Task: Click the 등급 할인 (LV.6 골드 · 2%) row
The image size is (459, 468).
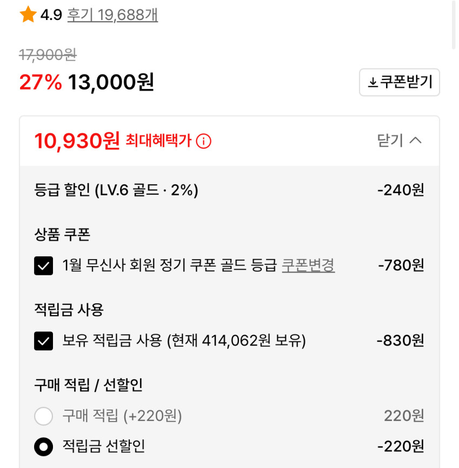Action: tap(116, 190)
